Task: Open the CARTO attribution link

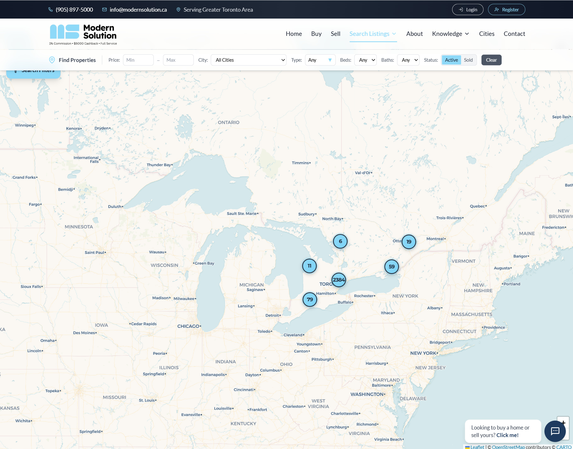Action: pos(564,447)
